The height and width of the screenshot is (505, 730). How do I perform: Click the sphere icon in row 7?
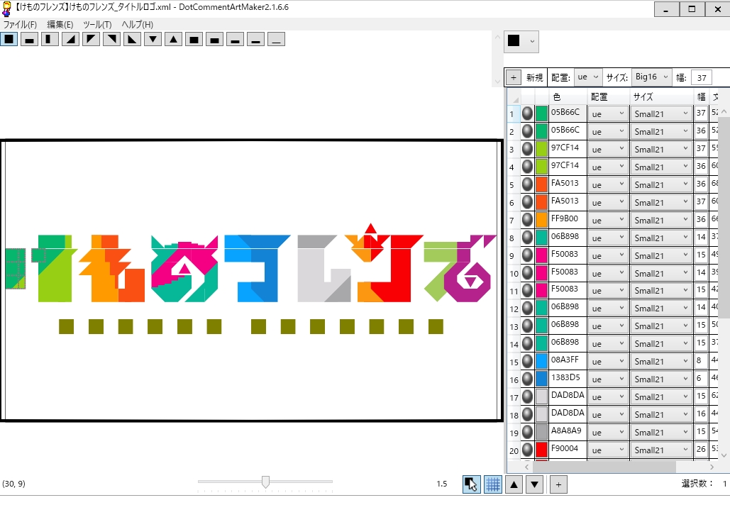[x=527, y=220]
